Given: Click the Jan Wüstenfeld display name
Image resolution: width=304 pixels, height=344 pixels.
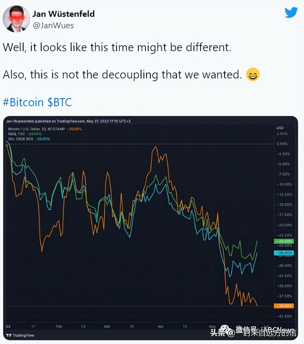Looking at the screenshot, I should coord(64,14).
